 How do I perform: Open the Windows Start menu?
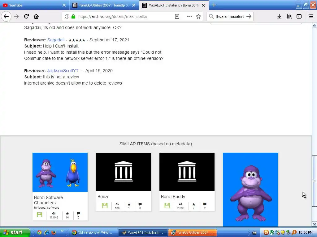pos(15,232)
